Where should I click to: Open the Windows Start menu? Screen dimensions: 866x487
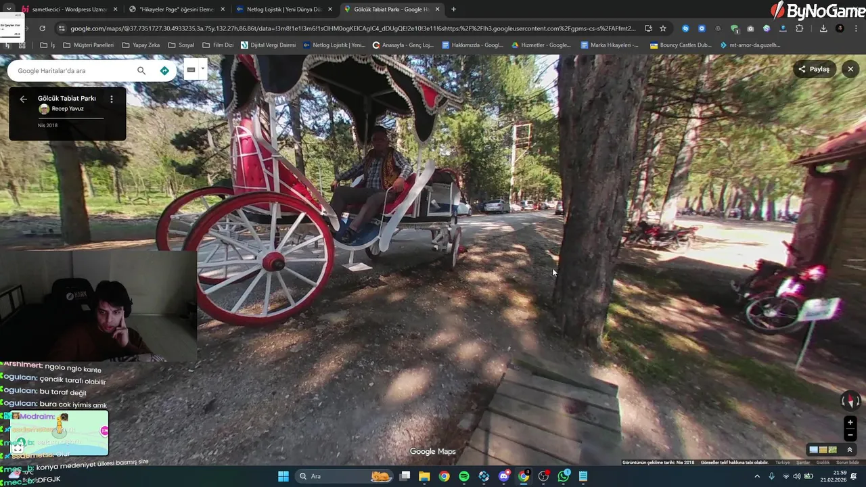283,476
